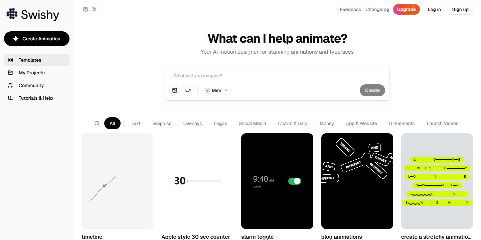Click the search icon beside category filters
The height and width of the screenshot is (240, 481).
pos(97,123)
